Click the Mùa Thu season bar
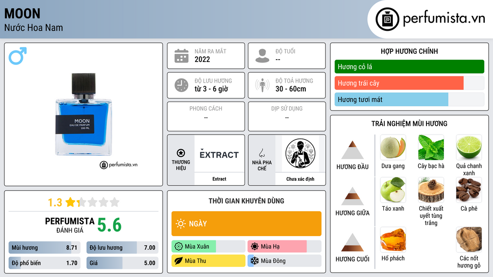The image size is (493, 277). (208, 261)
